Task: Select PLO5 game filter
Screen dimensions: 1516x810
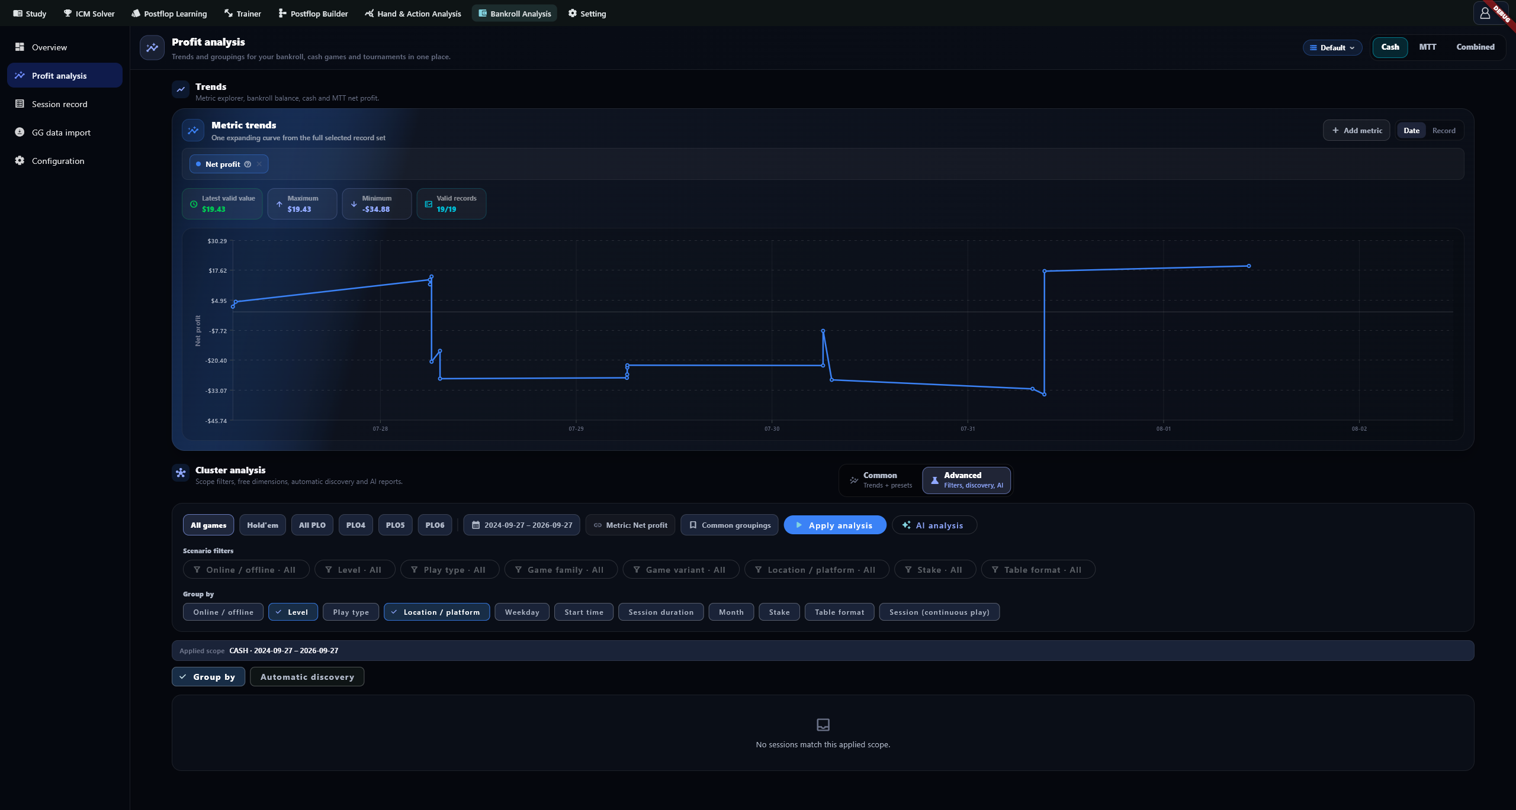Action: pyautogui.click(x=395, y=525)
